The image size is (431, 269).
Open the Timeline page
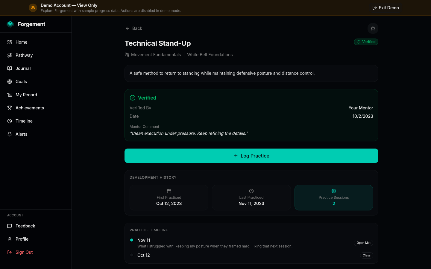[x=36, y=121]
